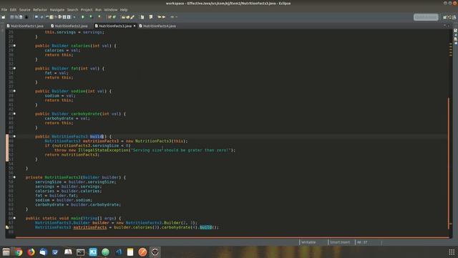Launch Firefox from the taskbar
The image size is (458, 258).
coord(31,252)
